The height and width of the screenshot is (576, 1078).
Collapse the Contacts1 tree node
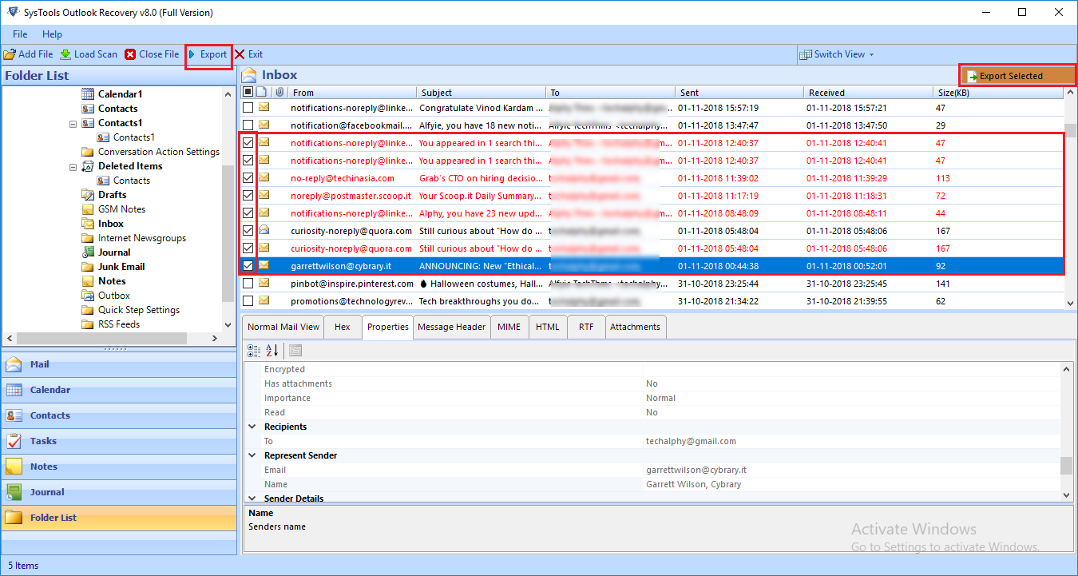(x=73, y=123)
